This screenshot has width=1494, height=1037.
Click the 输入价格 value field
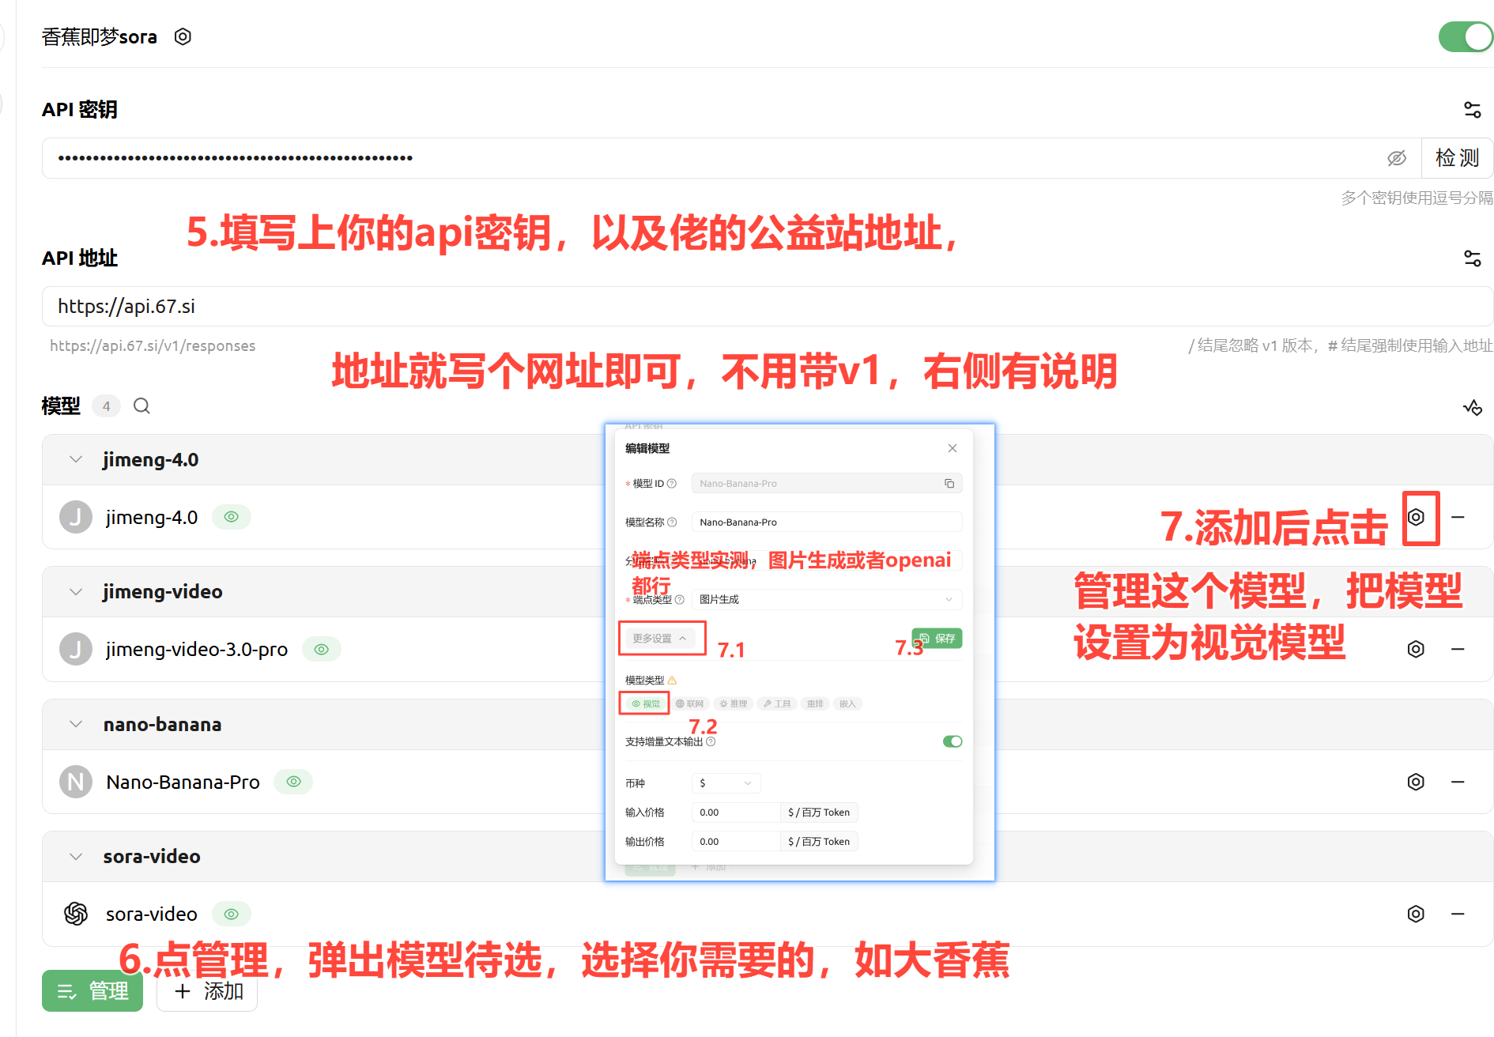click(736, 813)
